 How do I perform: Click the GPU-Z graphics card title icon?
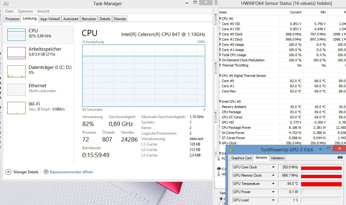(231, 149)
